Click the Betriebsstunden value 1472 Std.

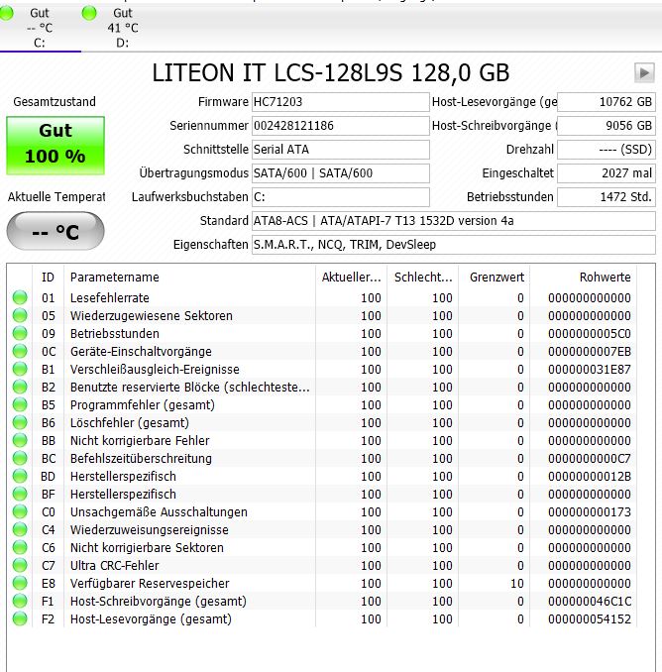click(607, 197)
